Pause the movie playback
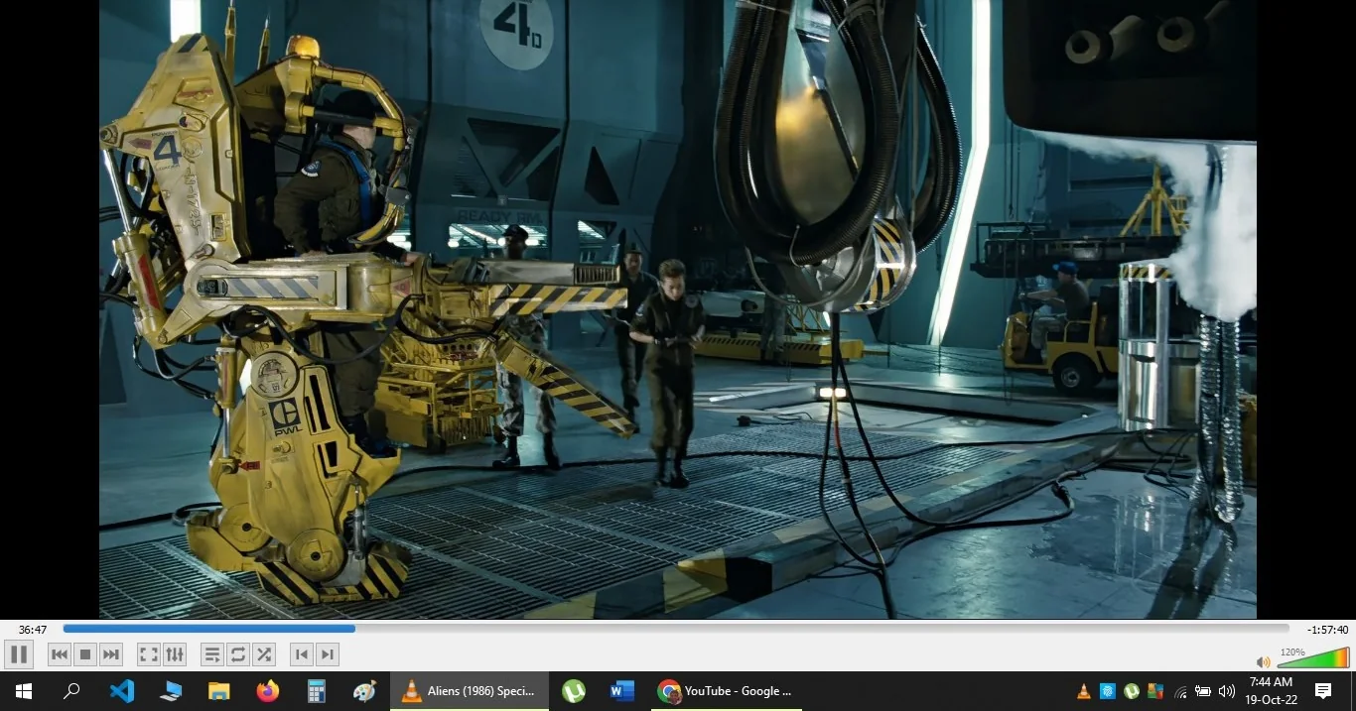 19,654
